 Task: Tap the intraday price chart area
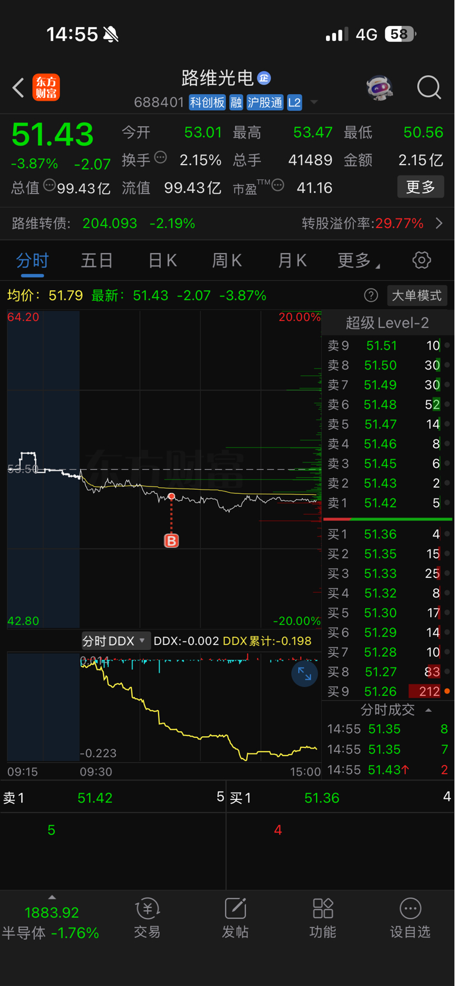point(164,469)
